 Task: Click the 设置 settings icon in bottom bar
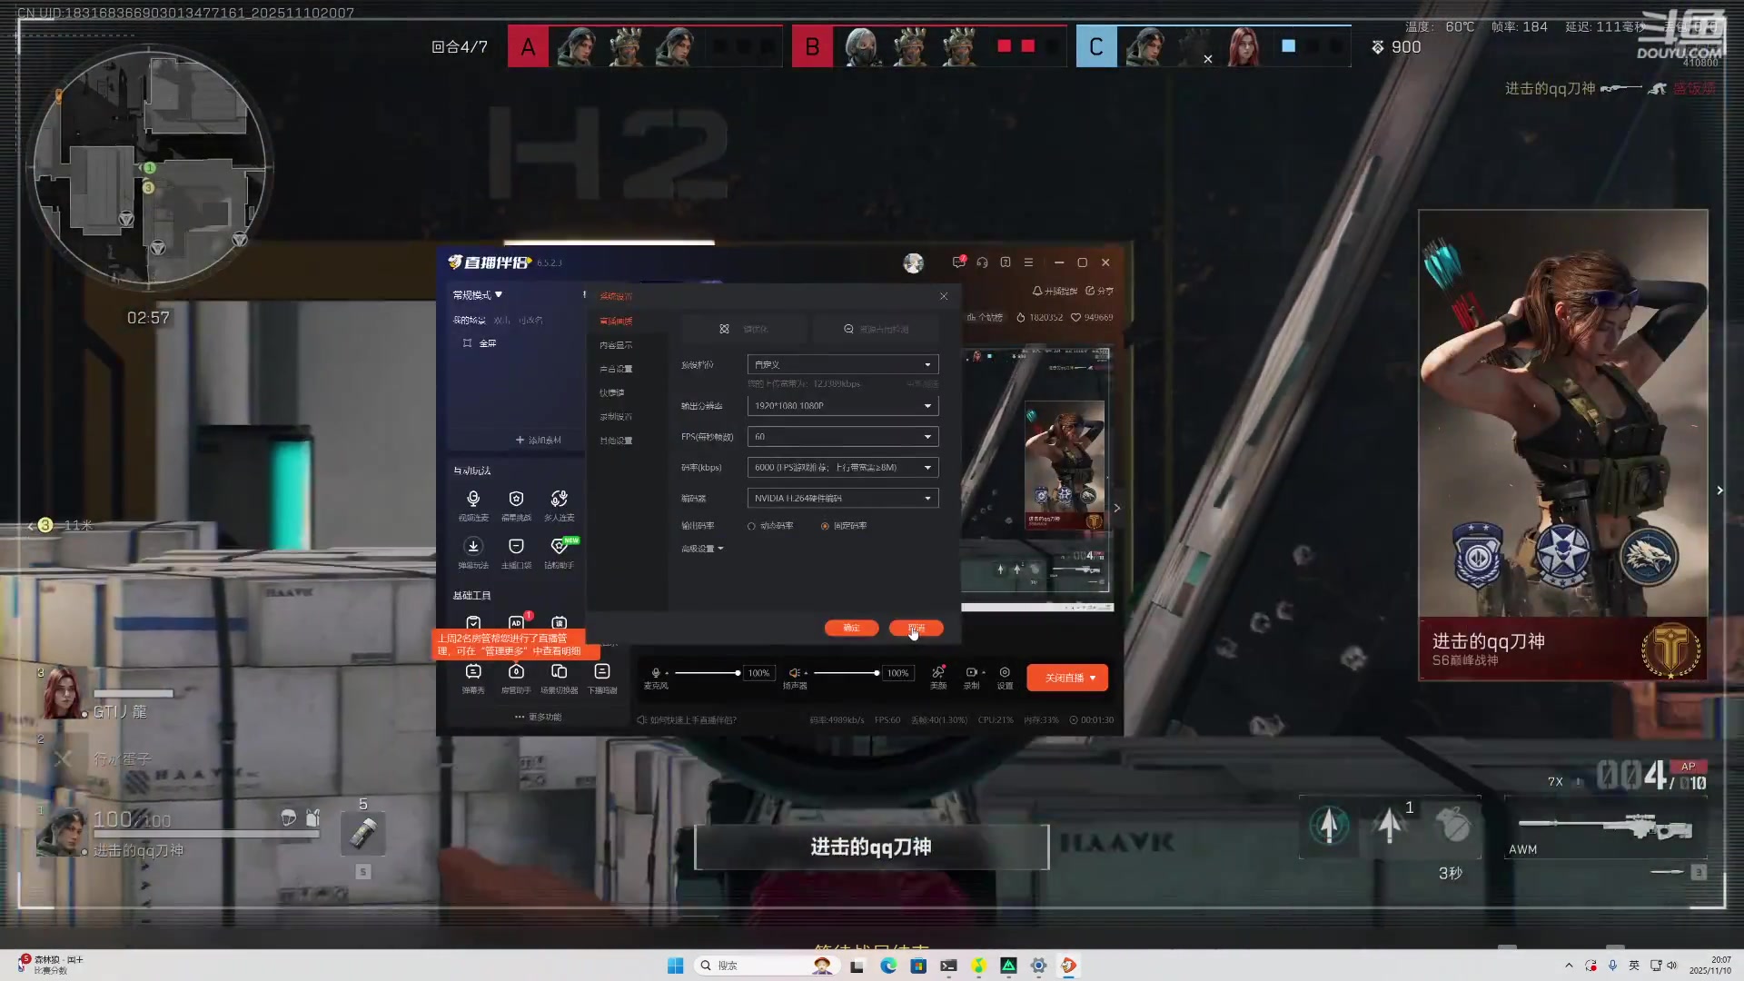tap(1005, 673)
